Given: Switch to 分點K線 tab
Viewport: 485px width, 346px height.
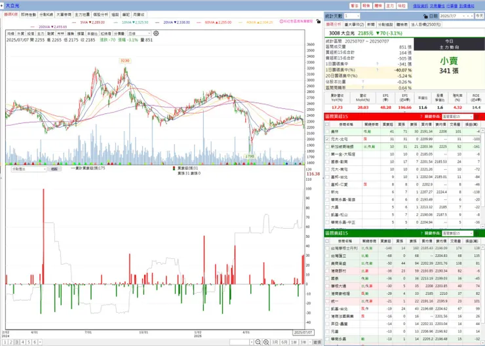Looking at the screenshot, I should click(x=46, y=14).
